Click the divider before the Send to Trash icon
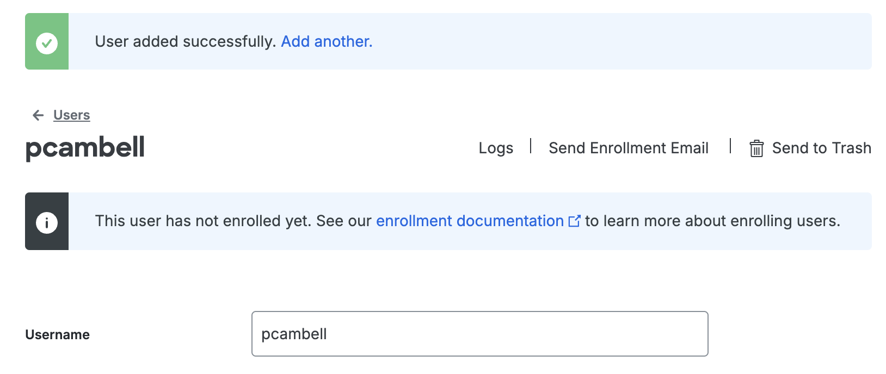 click(730, 146)
